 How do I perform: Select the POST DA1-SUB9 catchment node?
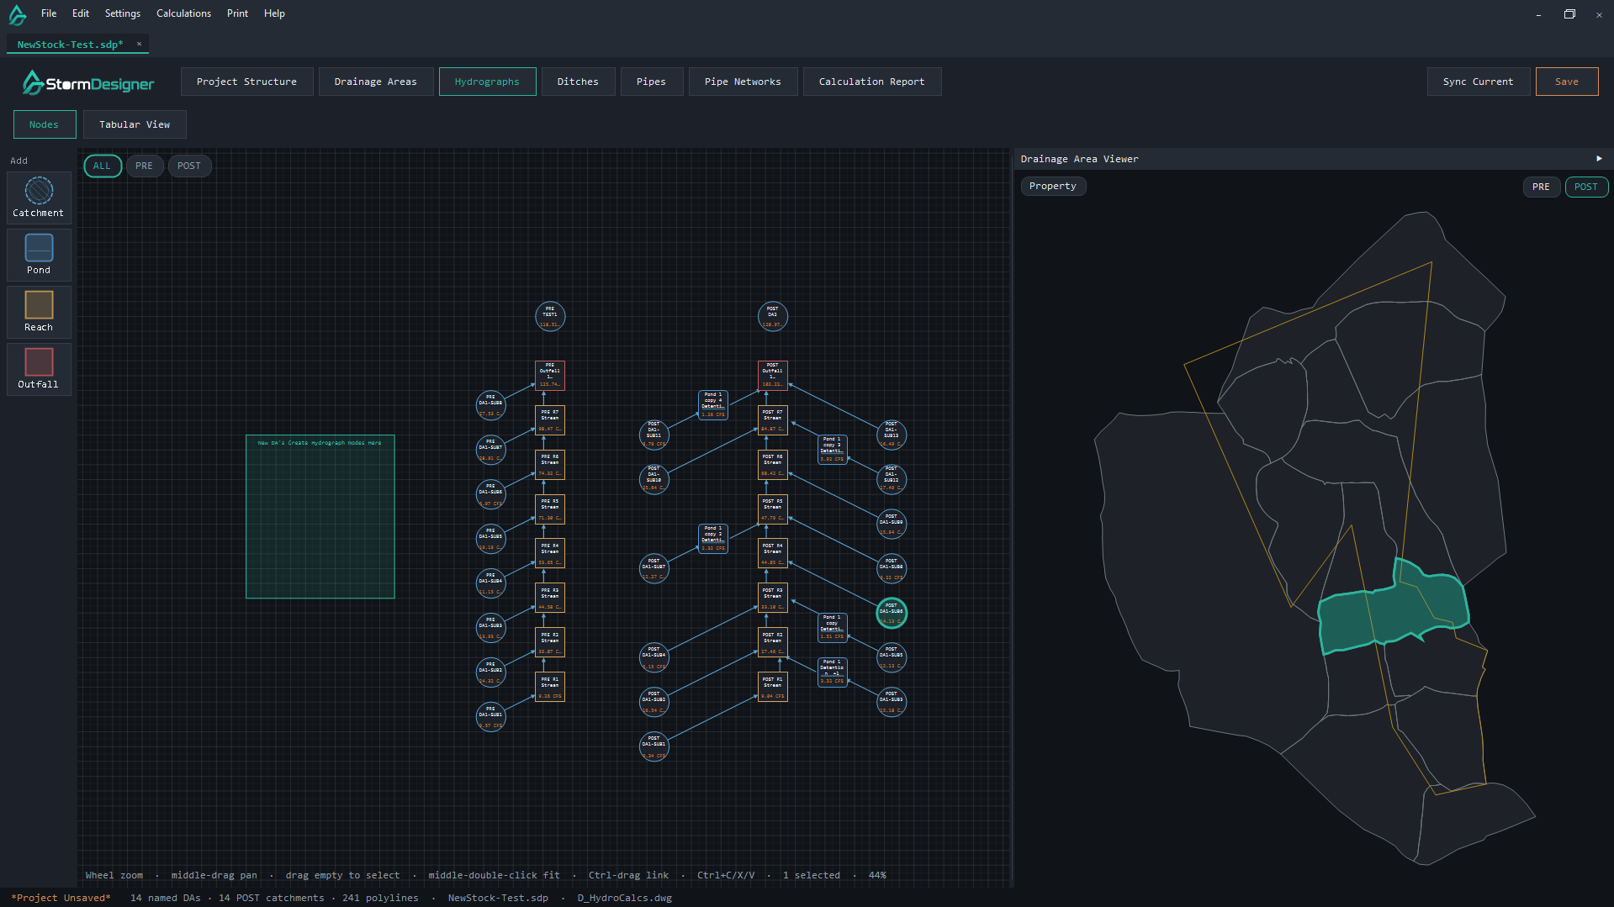coord(892,524)
